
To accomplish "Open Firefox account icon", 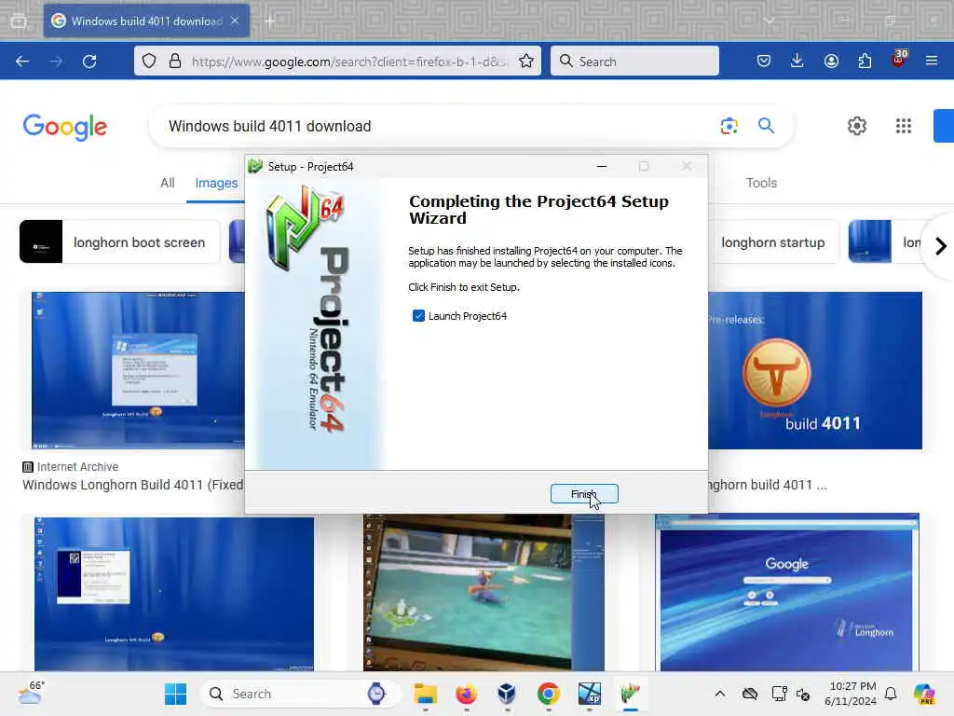I will pos(831,61).
